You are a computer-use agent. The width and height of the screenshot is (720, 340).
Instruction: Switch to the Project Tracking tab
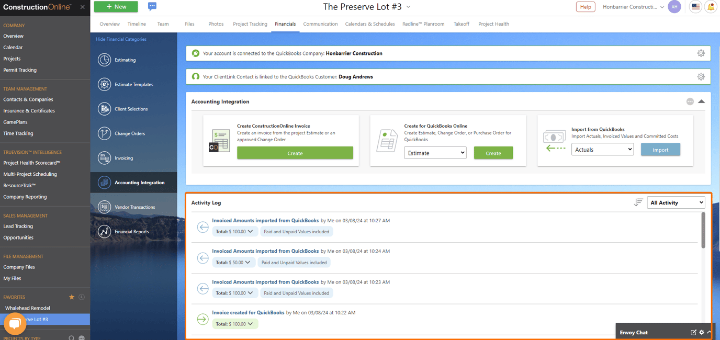click(250, 24)
